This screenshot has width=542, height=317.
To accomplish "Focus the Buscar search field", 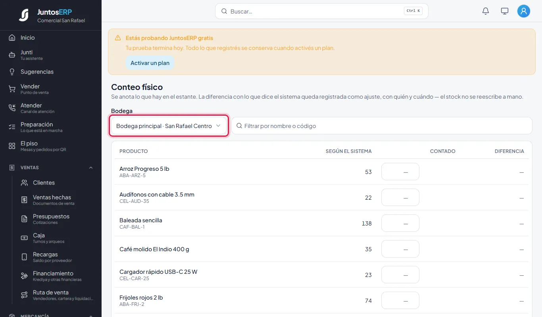I will (x=321, y=11).
